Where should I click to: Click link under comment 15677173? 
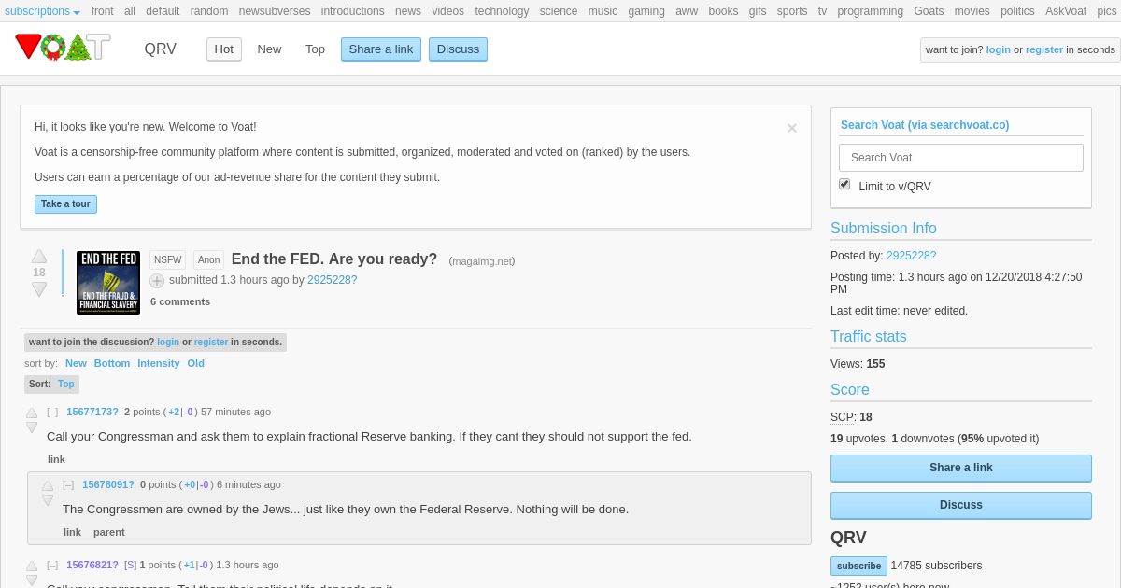[56, 459]
